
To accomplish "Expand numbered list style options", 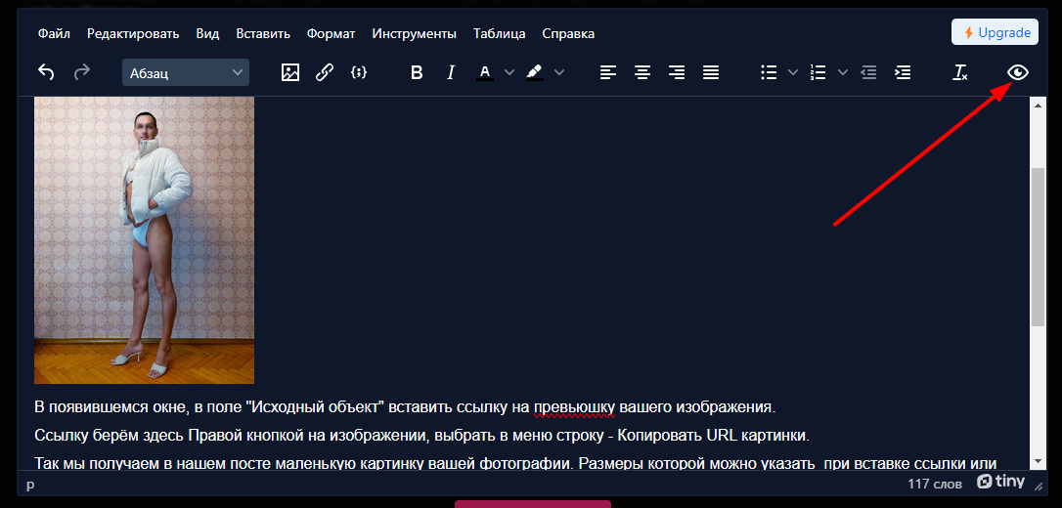I will tap(843, 72).
